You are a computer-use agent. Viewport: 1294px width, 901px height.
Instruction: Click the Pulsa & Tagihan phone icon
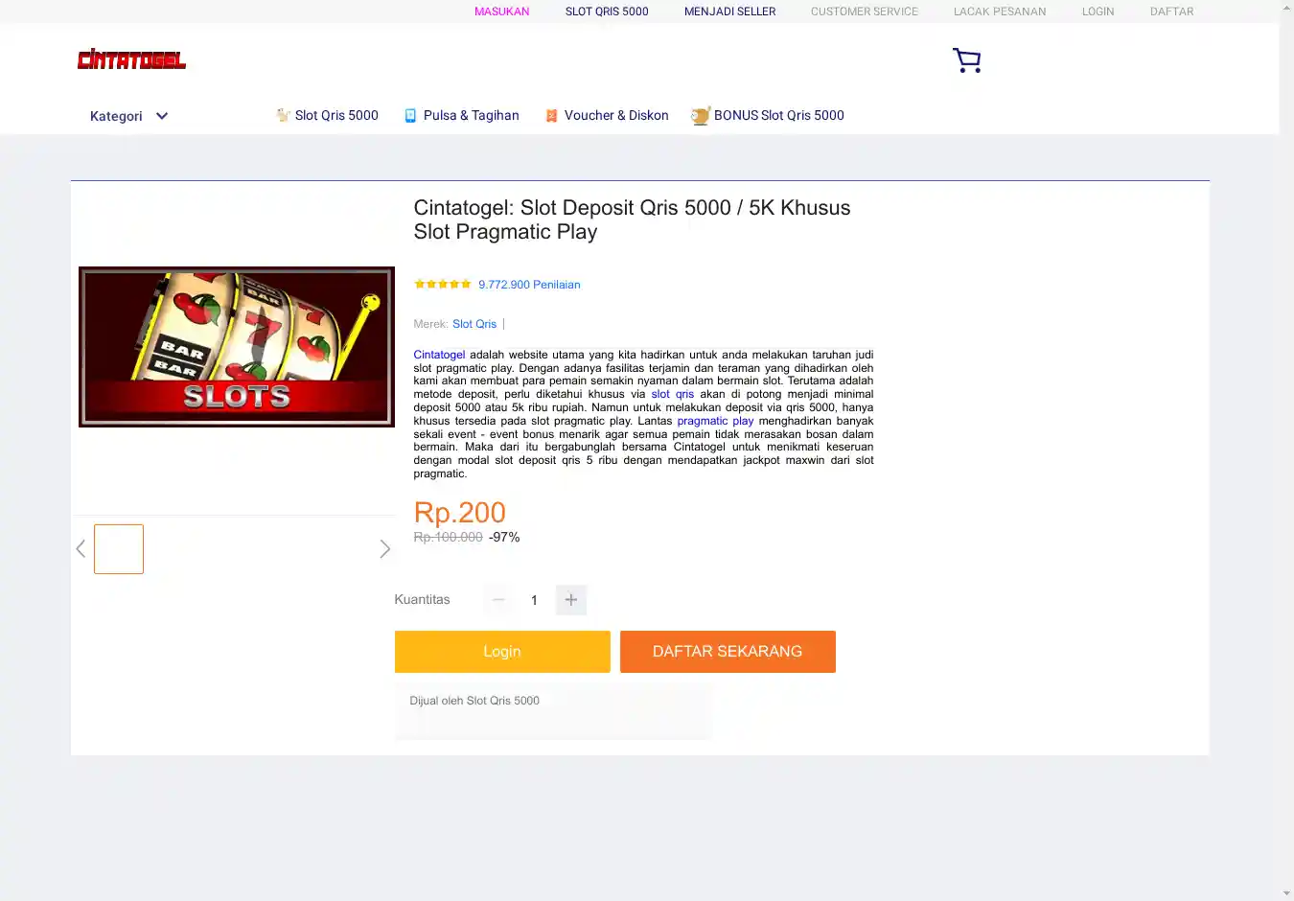(x=410, y=115)
